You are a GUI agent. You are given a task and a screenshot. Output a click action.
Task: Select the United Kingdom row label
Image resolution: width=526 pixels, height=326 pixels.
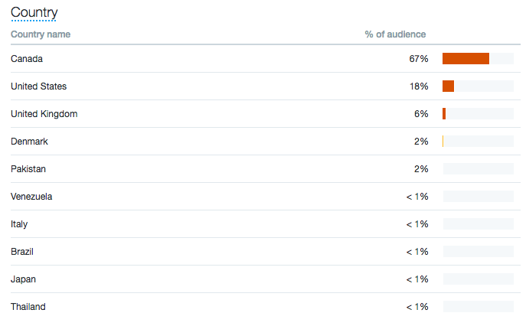pos(44,114)
